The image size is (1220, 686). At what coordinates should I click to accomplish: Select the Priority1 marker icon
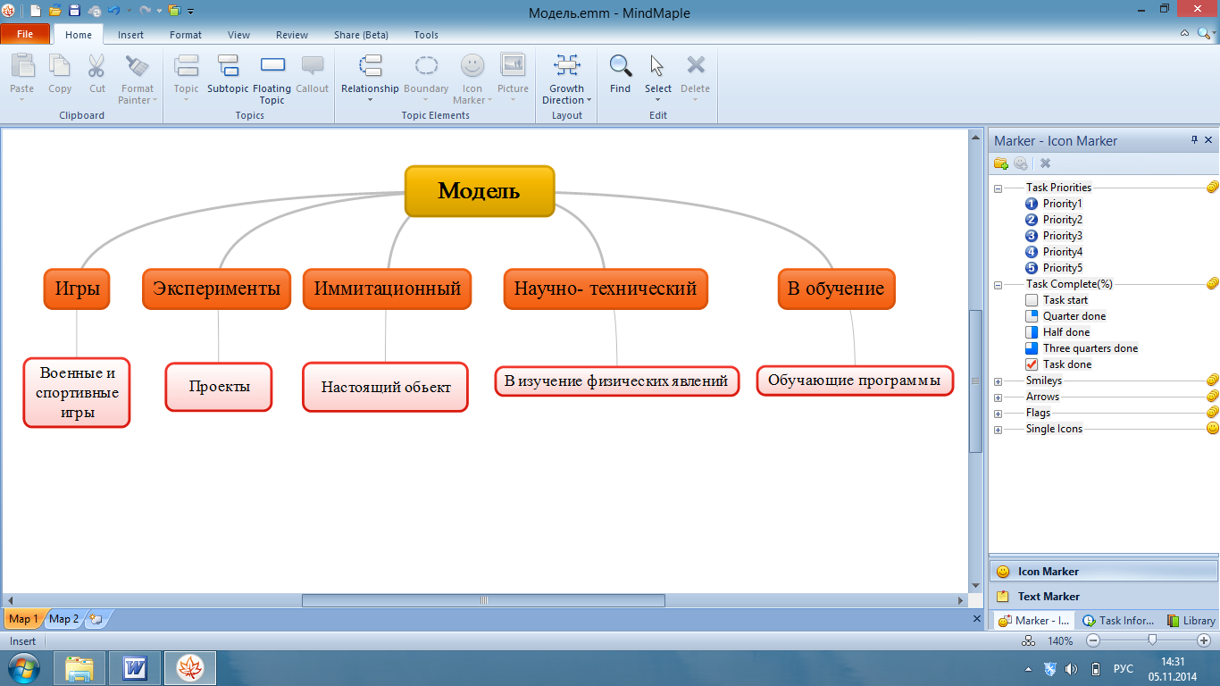pos(1032,204)
